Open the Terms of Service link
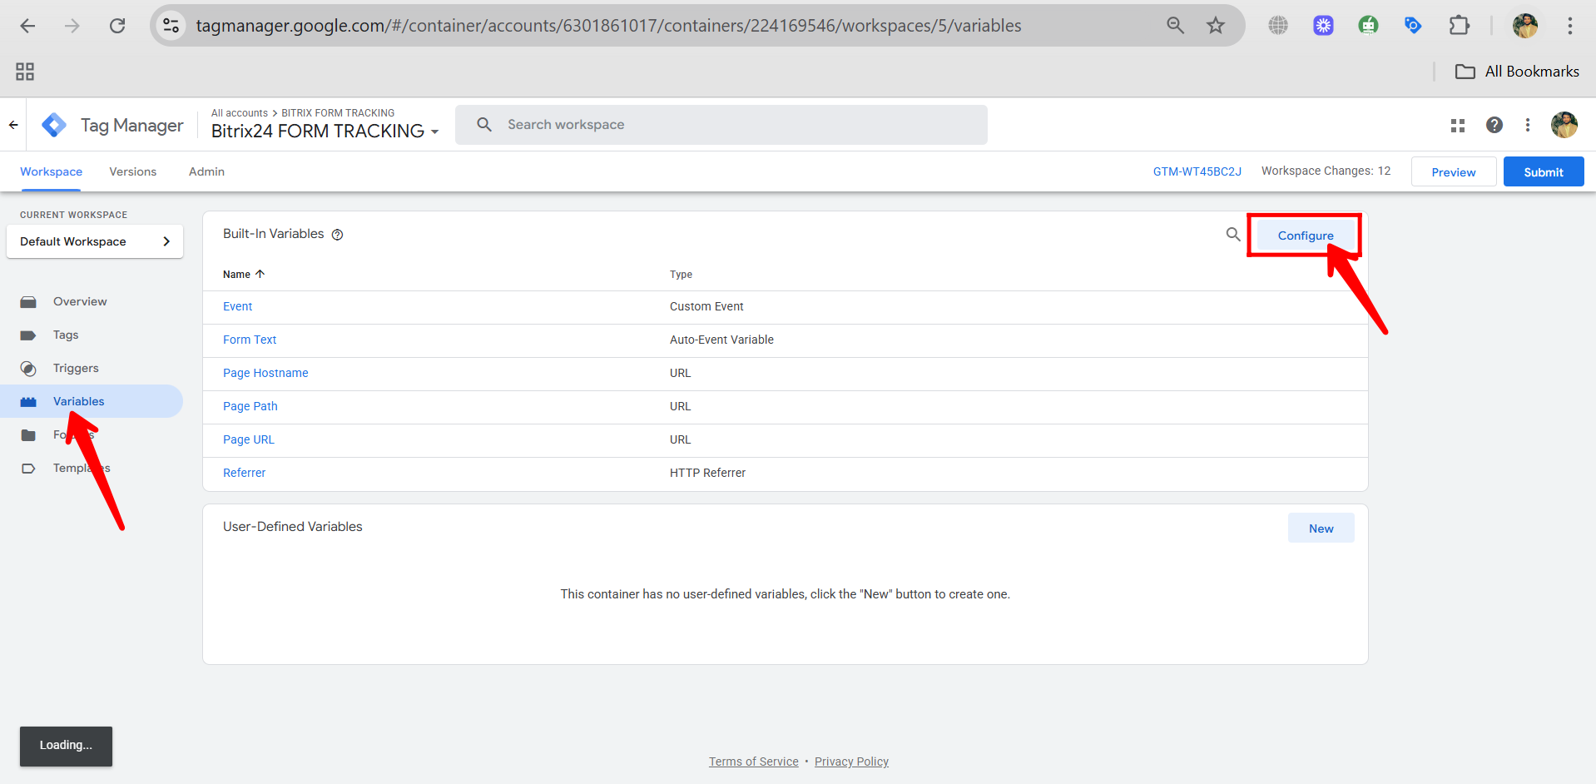This screenshot has height=784, width=1596. (x=754, y=762)
